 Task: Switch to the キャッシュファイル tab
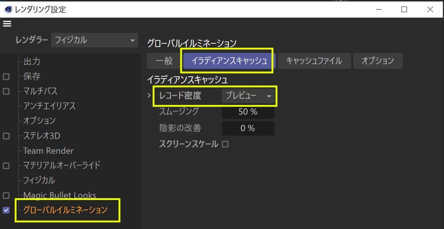[x=314, y=61]
